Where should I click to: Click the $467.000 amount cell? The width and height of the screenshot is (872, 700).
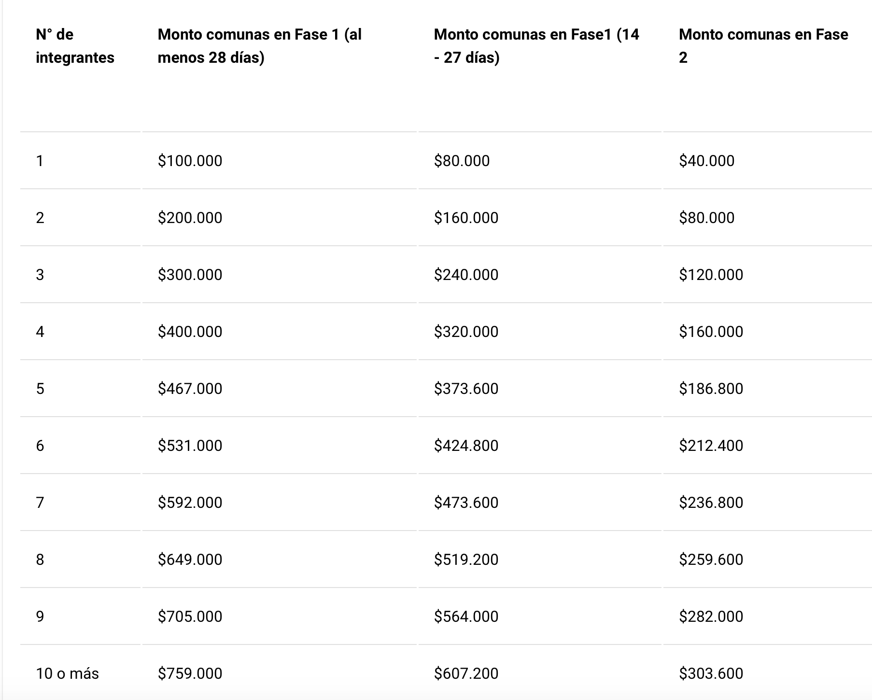pyautogui.click(x=190, y=389)
